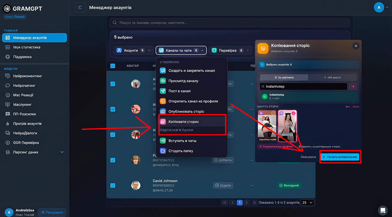Image resolution: width=392 pixels, height=217 pixels.
Task: Select Пост в канал menu item
Action: [192, 91]
